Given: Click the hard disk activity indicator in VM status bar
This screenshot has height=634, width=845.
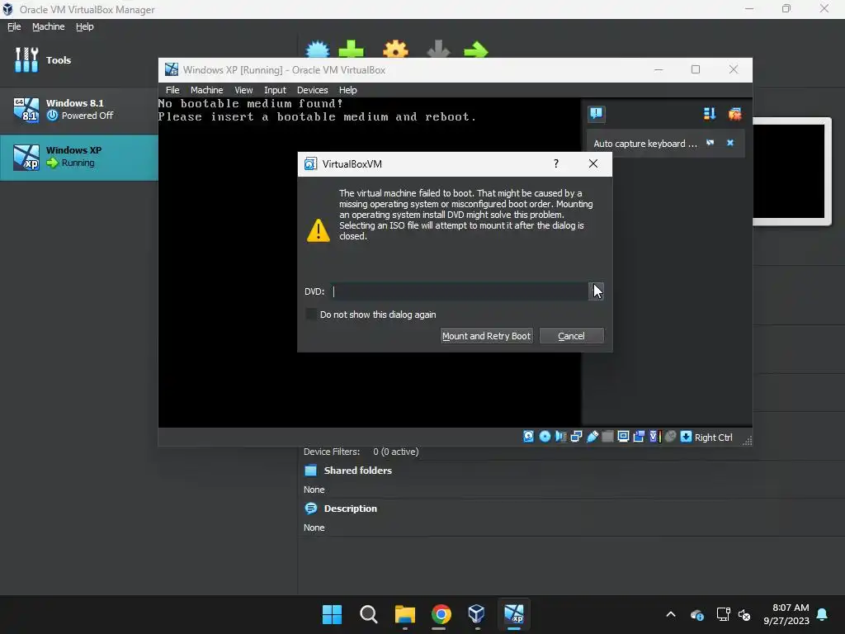Looking at the screenshot, I should [529, 437].
